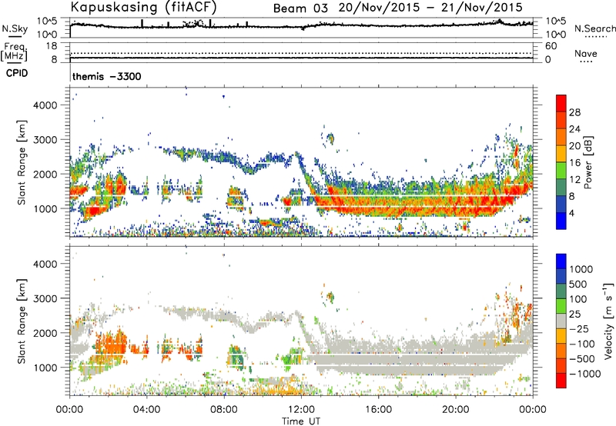Click the 'Freq. [MHz]' axis label

pos(14,52)
